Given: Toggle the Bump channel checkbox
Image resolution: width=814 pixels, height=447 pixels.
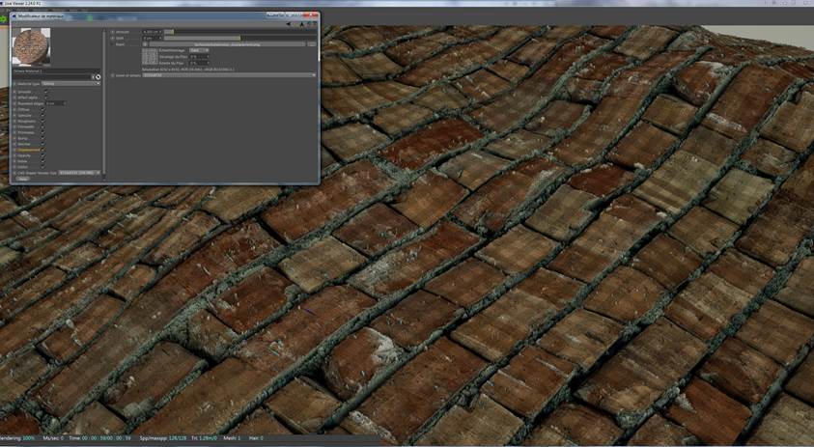Looking at the screenshot, I should (x=43, y=138).
